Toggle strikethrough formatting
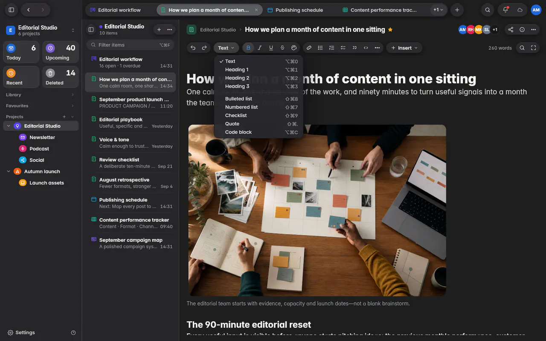Image resolution: width=546 pixels, height=341 pixels. pos(282,48)
